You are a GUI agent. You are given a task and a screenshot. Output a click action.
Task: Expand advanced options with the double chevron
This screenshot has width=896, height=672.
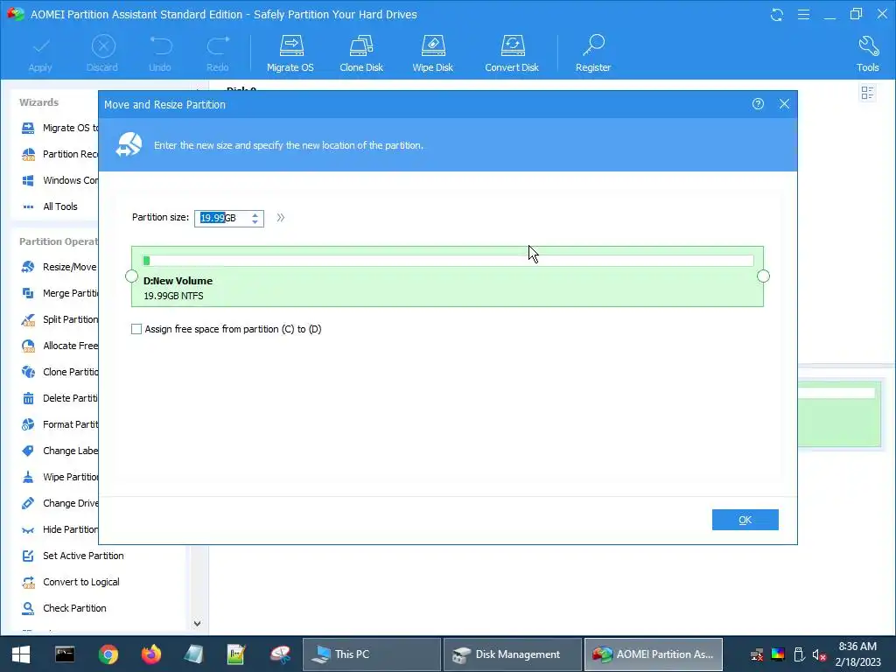click(281, 218)
